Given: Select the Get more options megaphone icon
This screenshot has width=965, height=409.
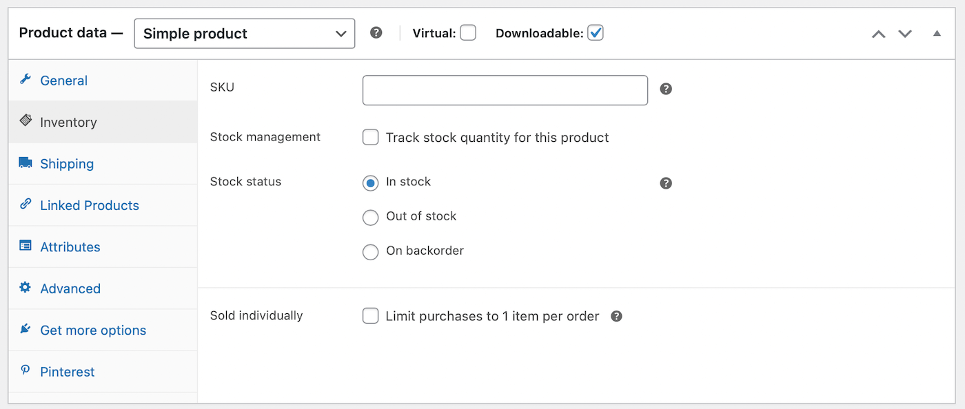Looking at the screenshot, I should (x=26, y=330).
